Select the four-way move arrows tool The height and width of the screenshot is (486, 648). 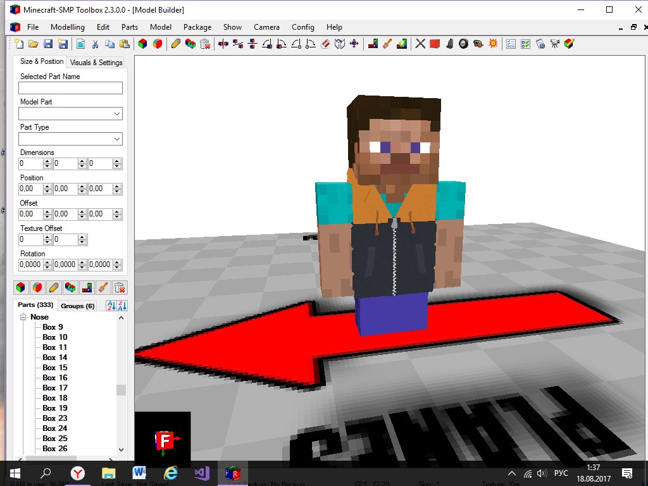tap(354, 44)
